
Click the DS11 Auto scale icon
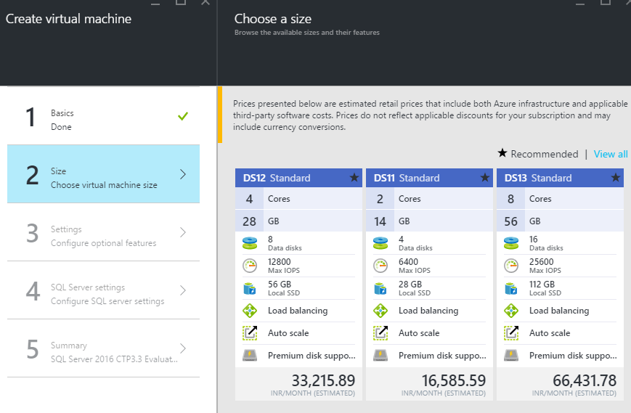coord(380,333)
